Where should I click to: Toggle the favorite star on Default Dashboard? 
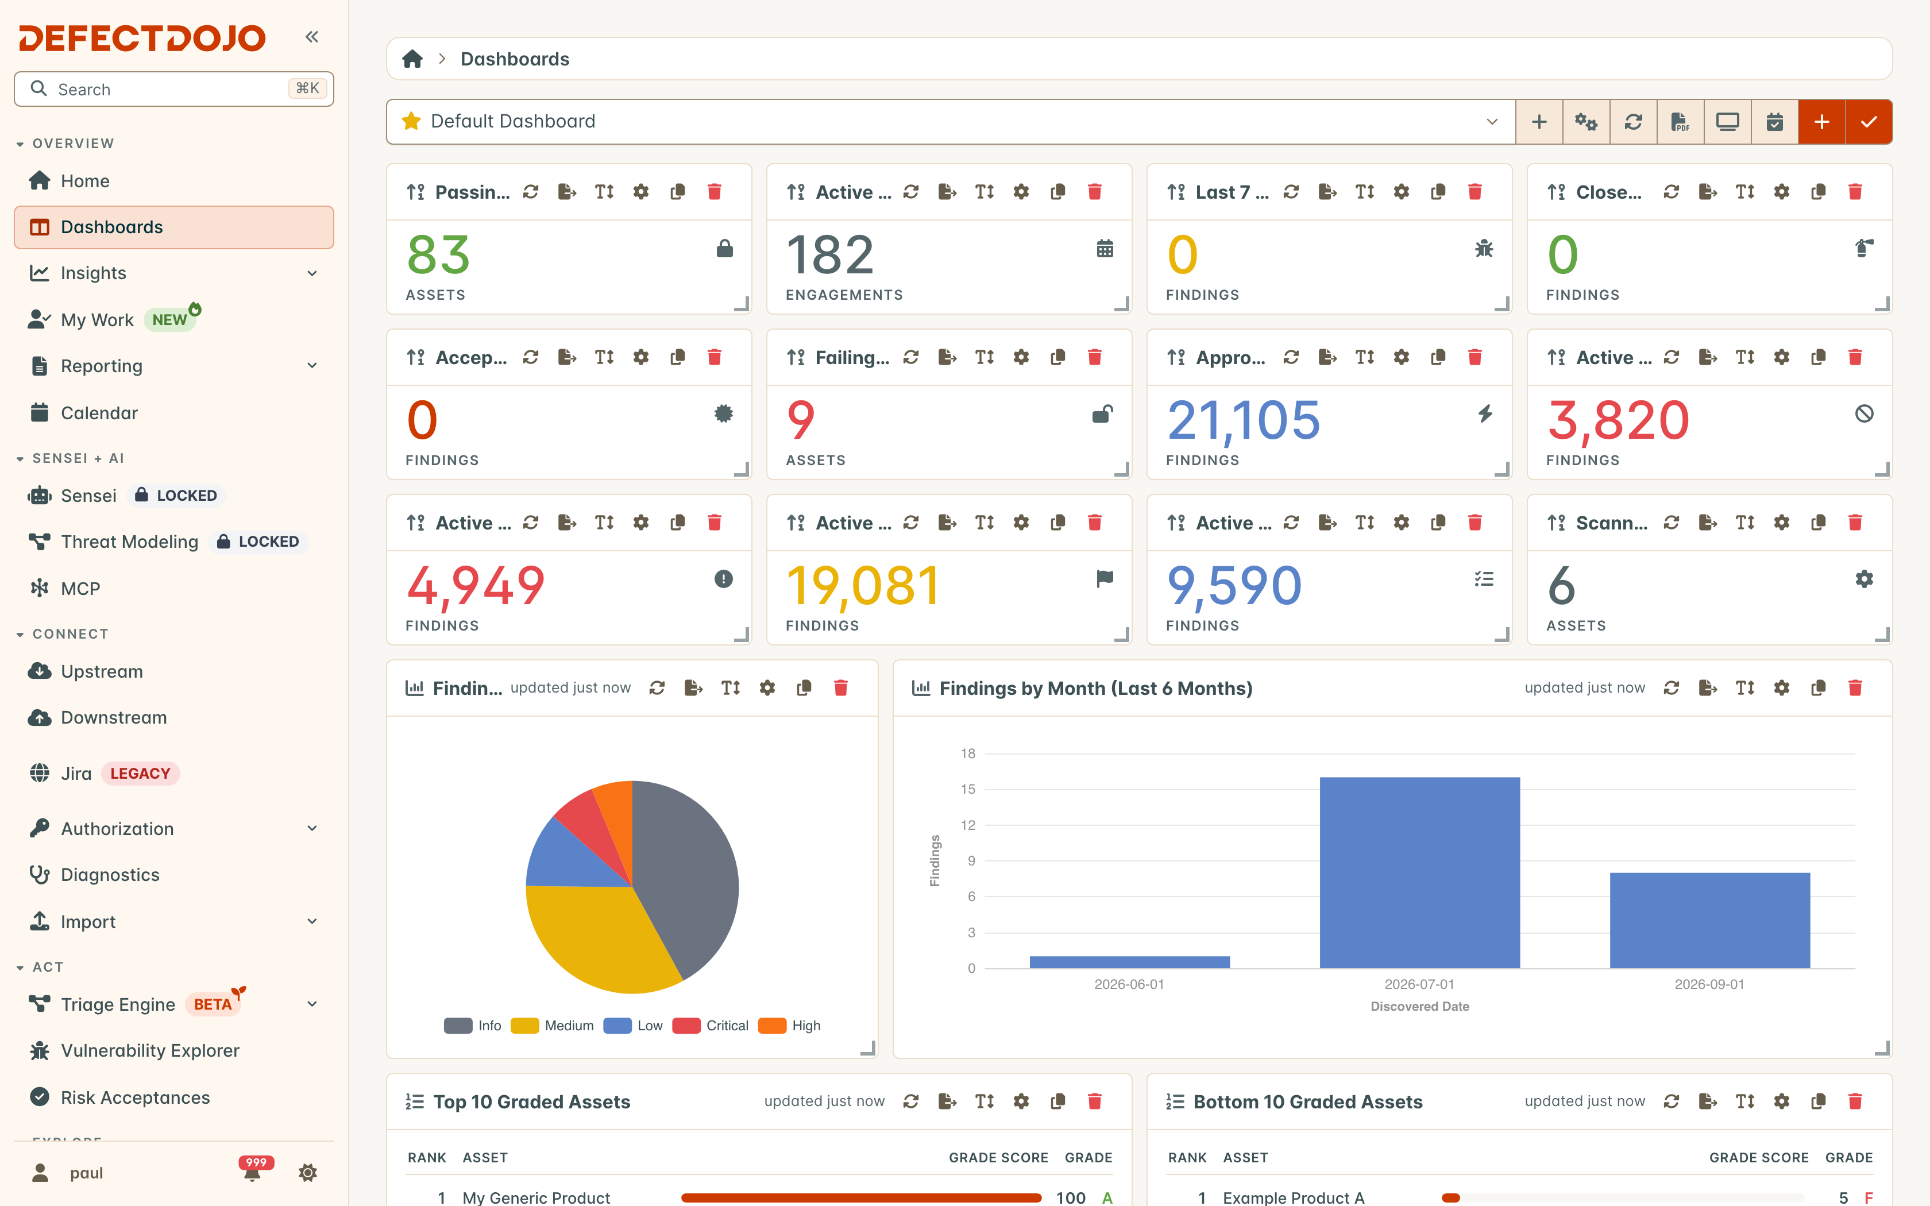click(x=411, y=121)
